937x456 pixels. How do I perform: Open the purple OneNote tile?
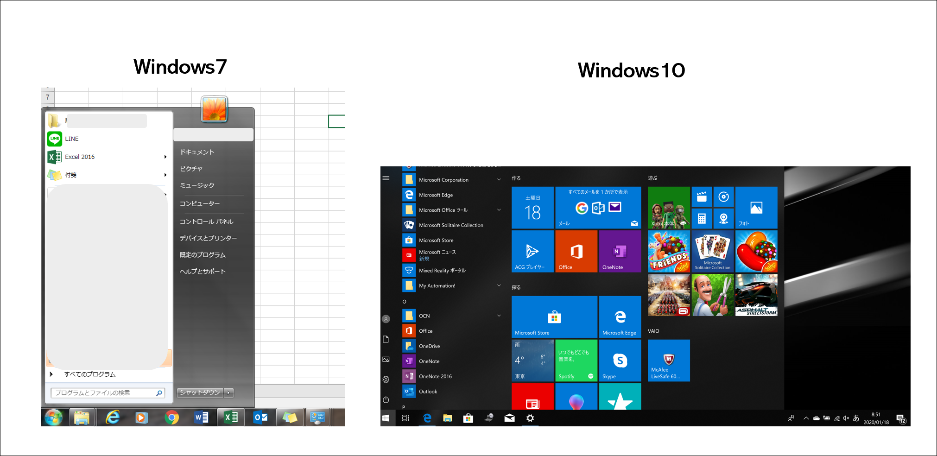pyautogui.click(x=620, y=251)
